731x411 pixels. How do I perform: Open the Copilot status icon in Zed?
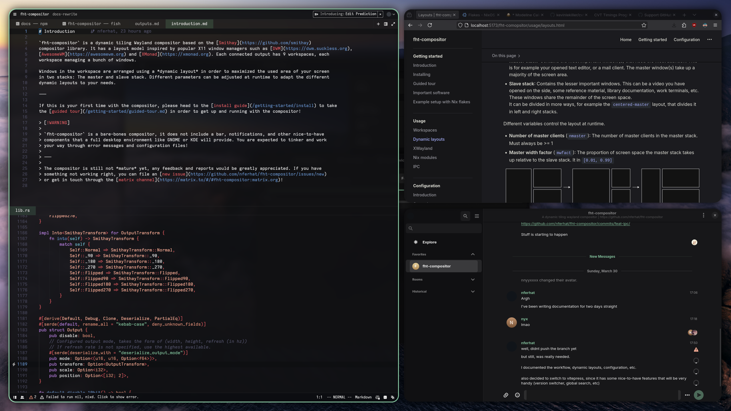378,397
